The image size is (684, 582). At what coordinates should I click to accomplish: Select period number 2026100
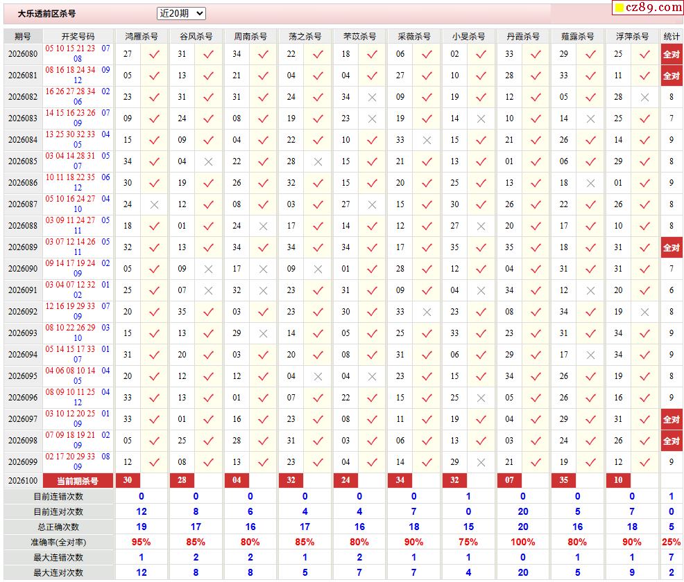coord(23,481)
